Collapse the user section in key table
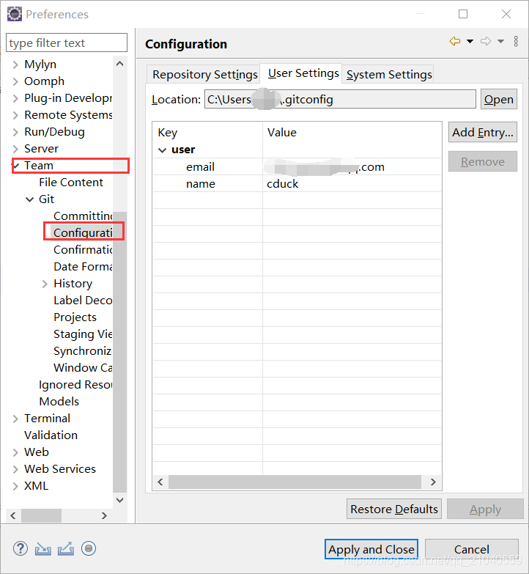The height and width of the screenshot is (574, 529). coord(162,150)
